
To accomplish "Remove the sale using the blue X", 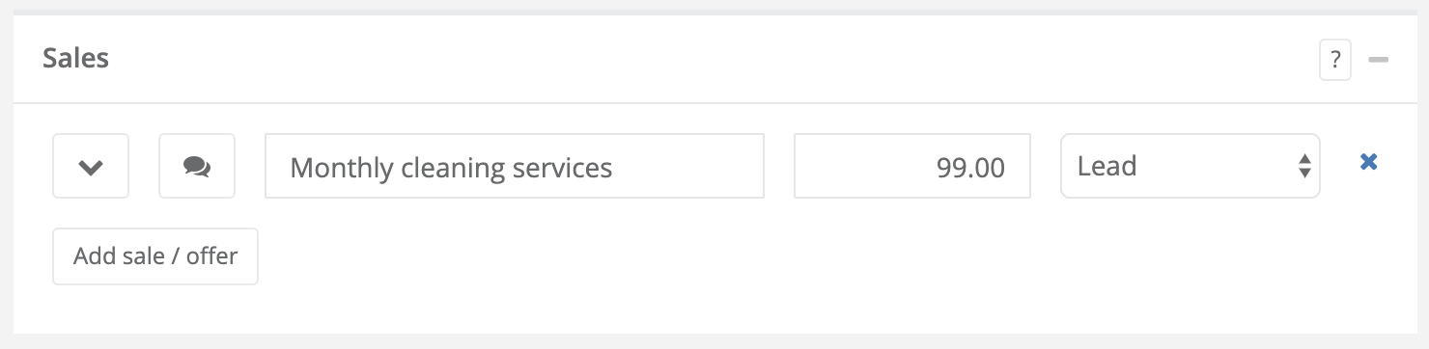I will [1368, 162].
